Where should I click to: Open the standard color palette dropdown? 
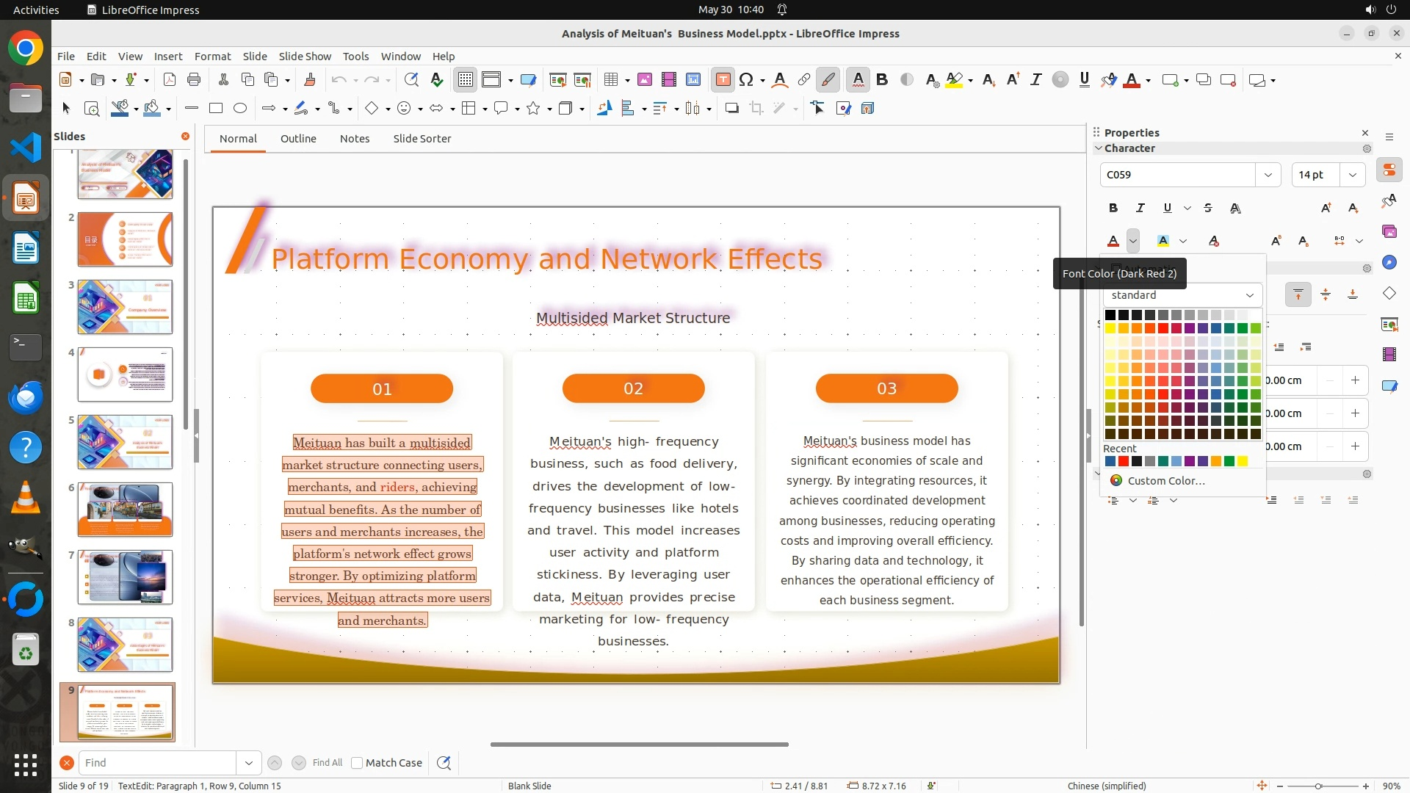[x=1249, y=295]
